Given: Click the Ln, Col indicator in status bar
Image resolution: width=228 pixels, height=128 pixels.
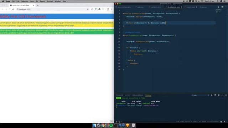Looking at the screenshot, I should pyautogui.click(x=180, y=122).
